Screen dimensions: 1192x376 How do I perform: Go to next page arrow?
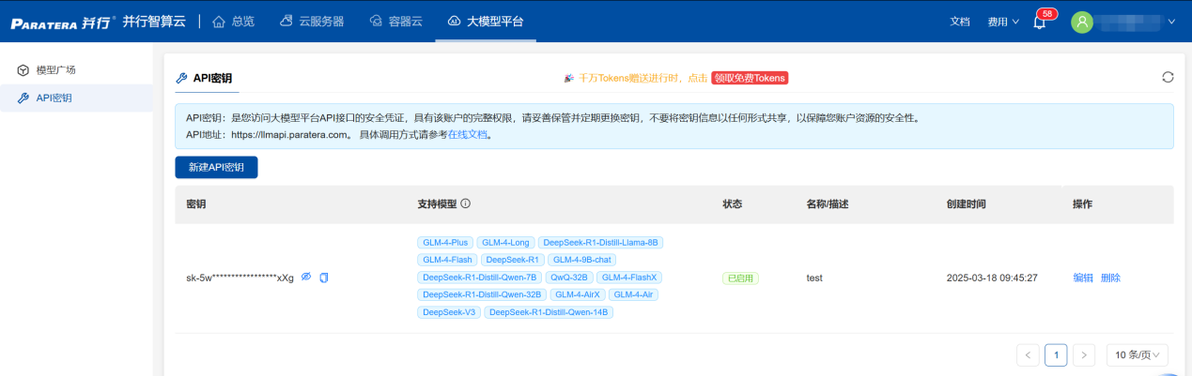(x=1084, y=354)
